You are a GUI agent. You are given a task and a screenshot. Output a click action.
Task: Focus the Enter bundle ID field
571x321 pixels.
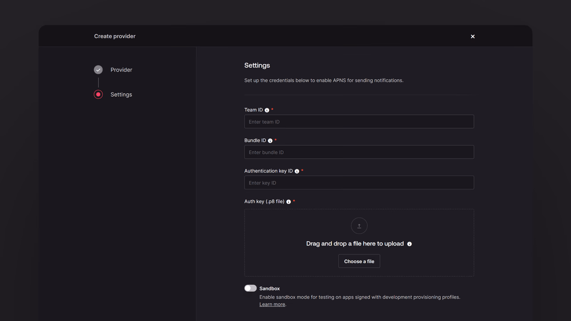(359, 152)
